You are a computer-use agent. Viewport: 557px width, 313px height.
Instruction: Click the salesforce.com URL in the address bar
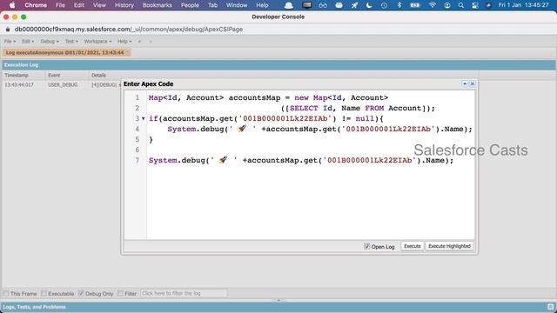129,29
